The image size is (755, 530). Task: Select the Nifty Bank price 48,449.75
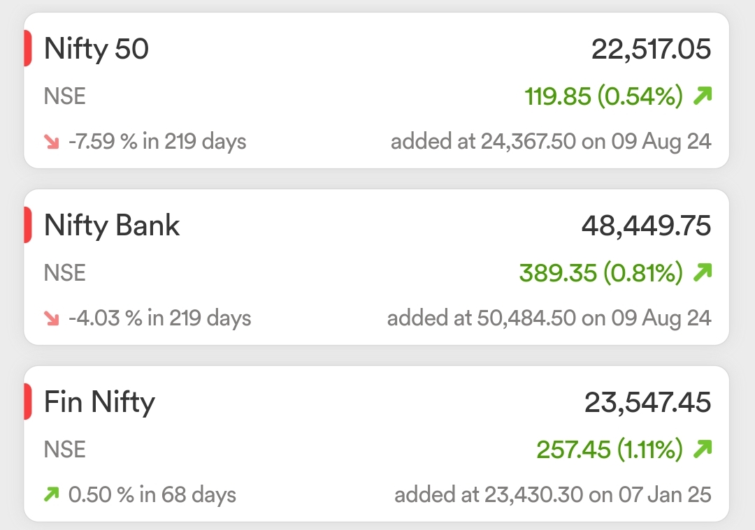pyautogui.click(x=646, y=226)
